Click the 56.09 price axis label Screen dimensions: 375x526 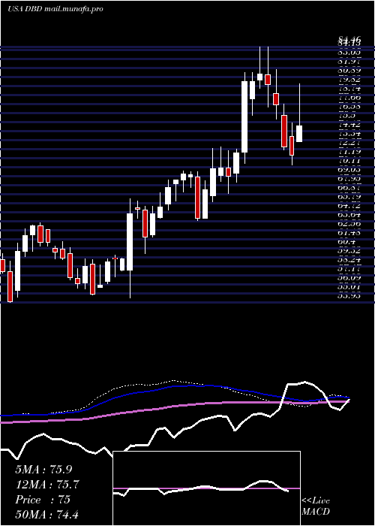tap(349, 279)
